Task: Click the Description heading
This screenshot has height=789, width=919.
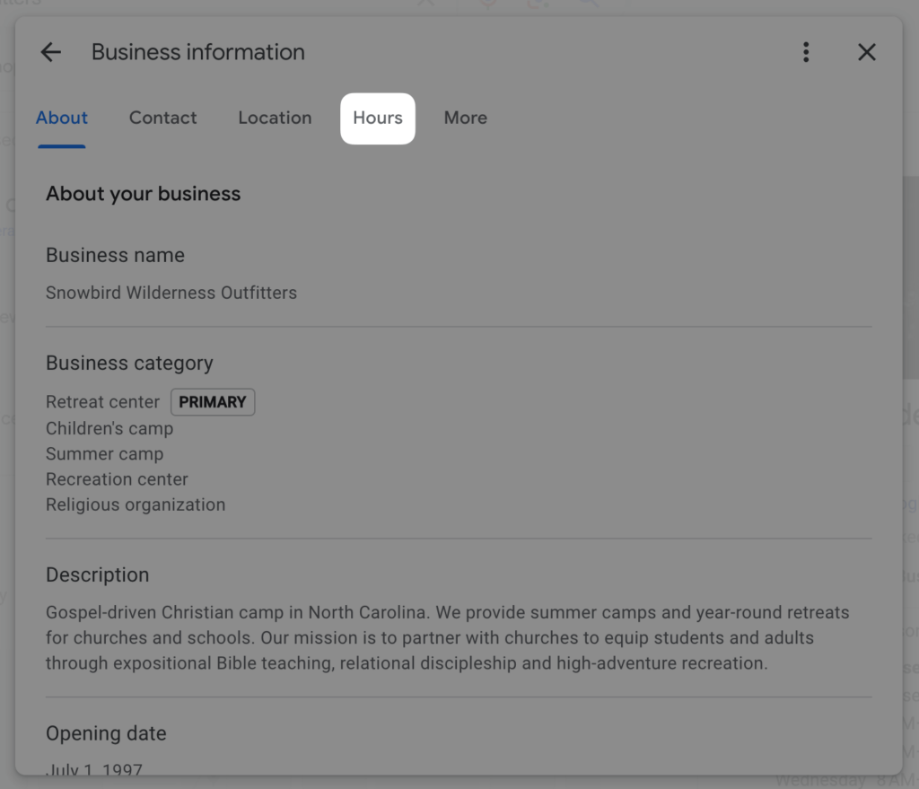Action: tap(97, 575)
